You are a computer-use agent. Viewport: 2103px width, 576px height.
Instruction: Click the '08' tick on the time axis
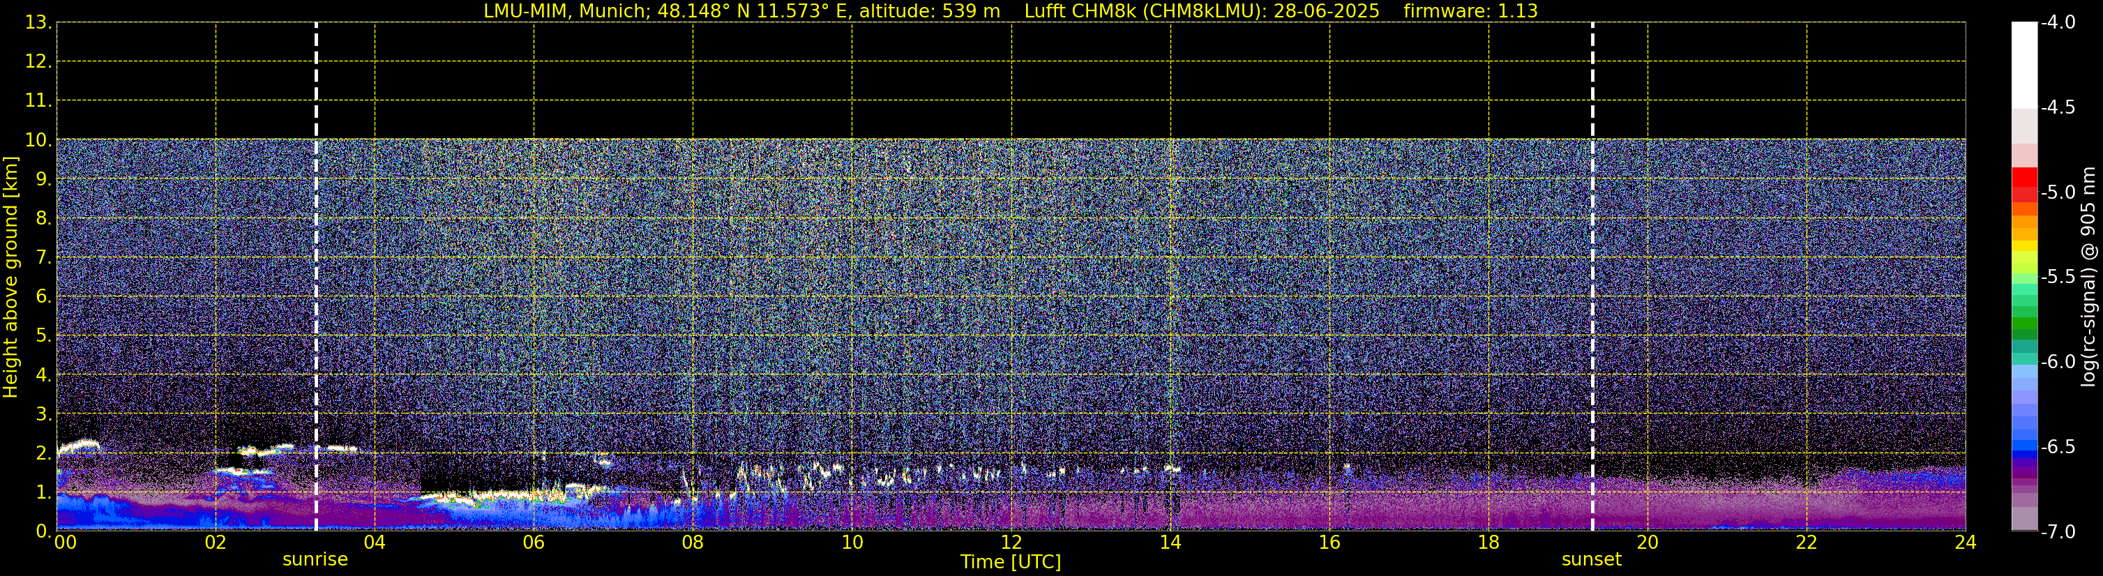(x=693, y=543)
